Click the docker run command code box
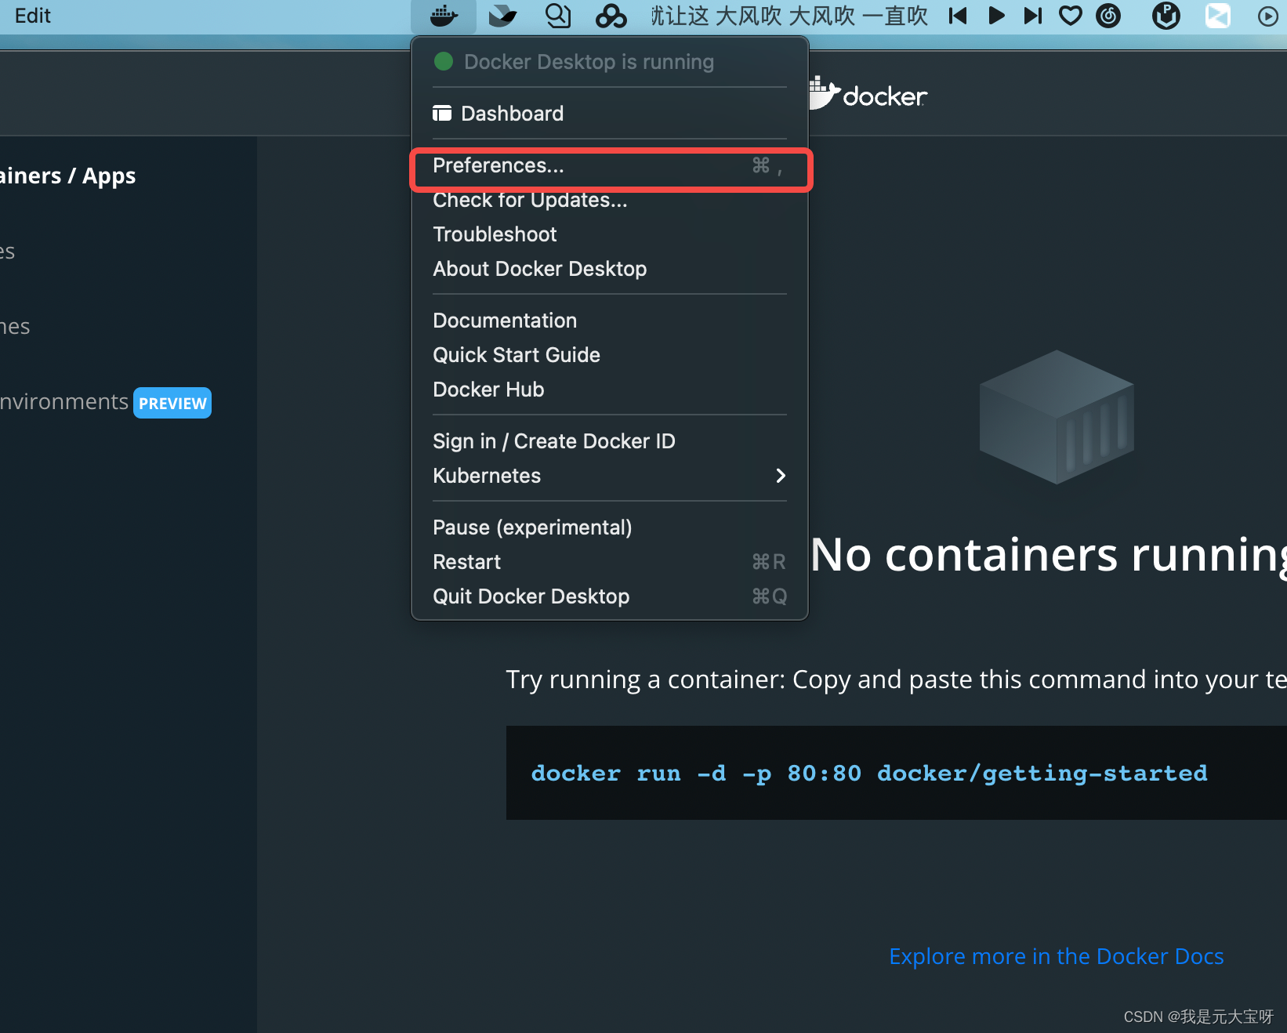 click(x=896, y=773)
